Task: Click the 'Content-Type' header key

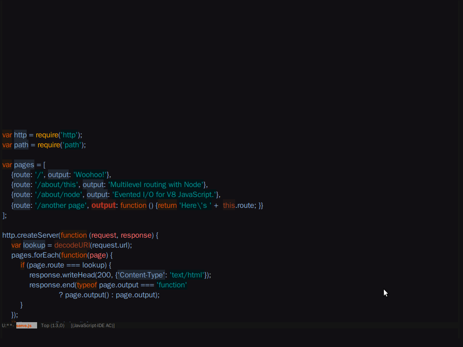Action: coord(141,275)
